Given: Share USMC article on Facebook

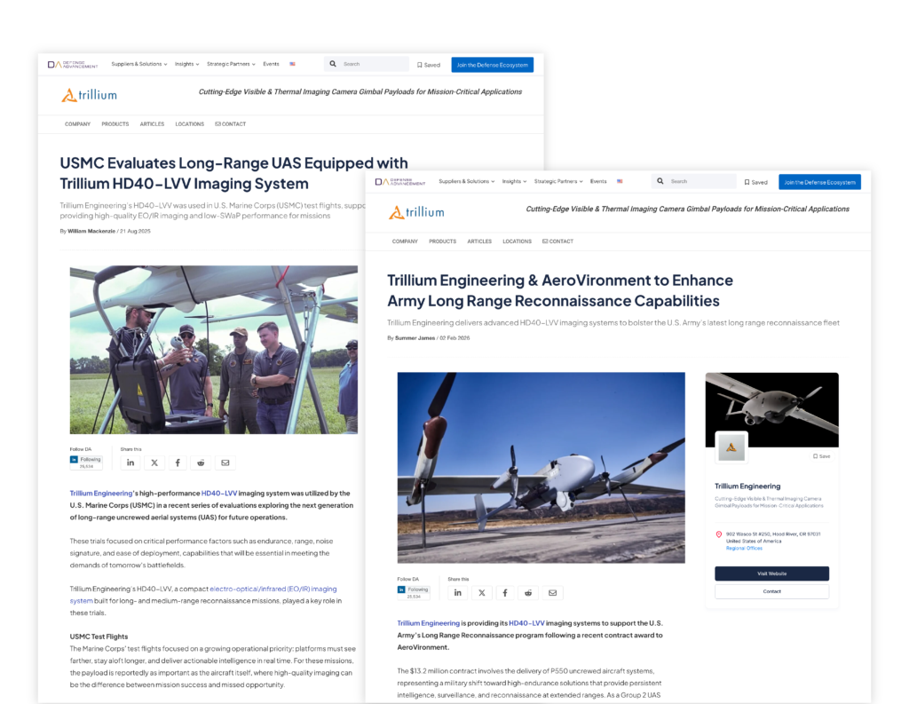Looking at the screenshot, I should coord(178,463).
